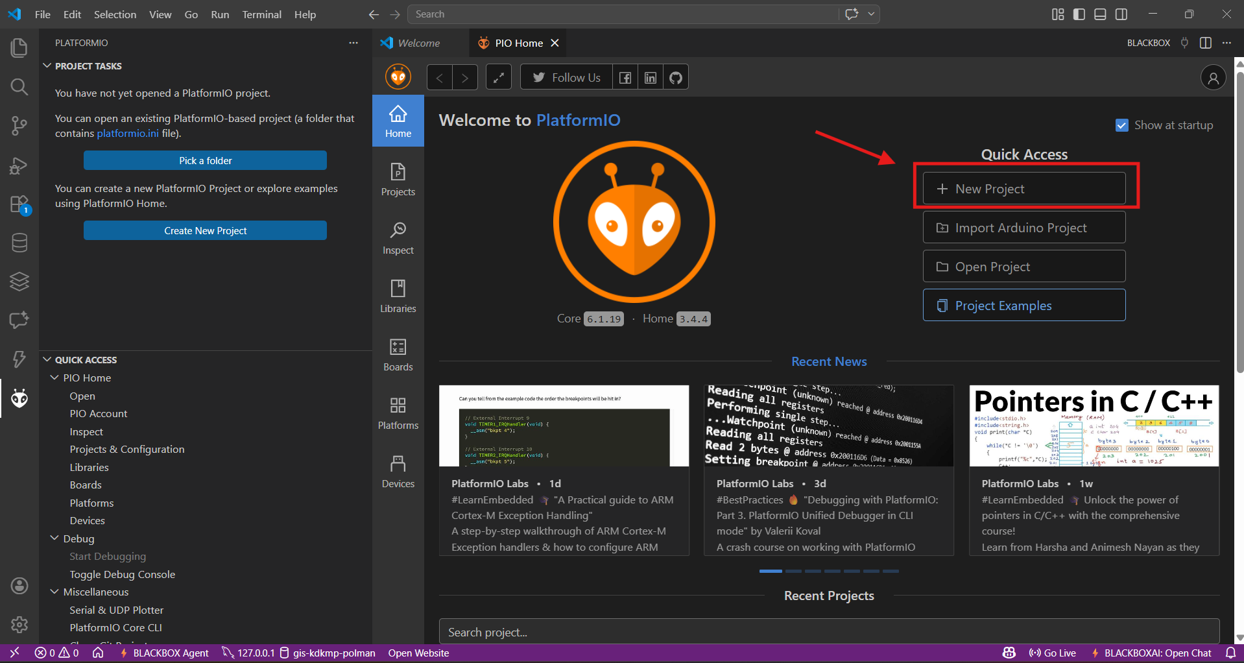This screenshot has height=663, width=1244.
Task: Open the Terminal menu
Action: coord(261,14)
